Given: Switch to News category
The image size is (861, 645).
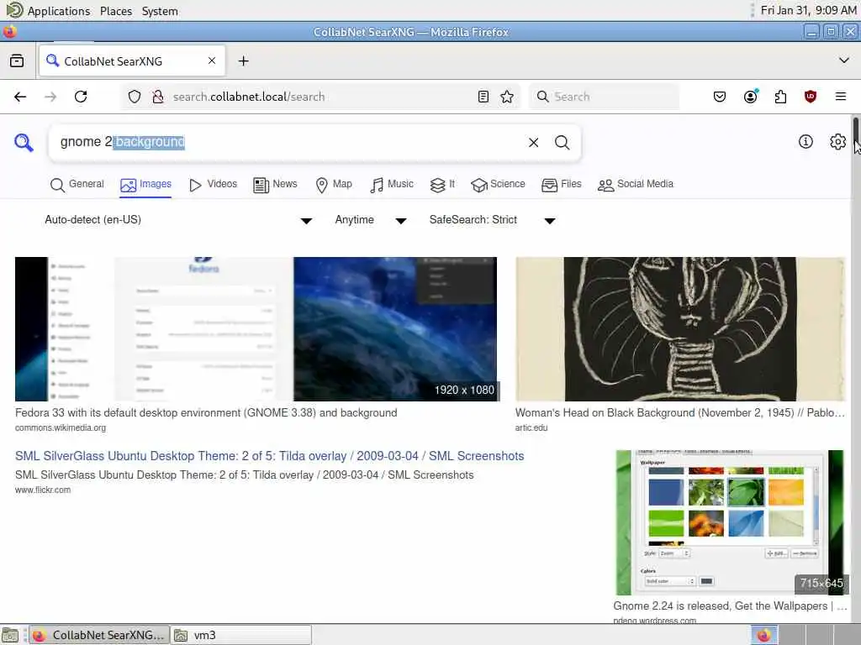Looking at the screenshot, I should coord(275,184).
